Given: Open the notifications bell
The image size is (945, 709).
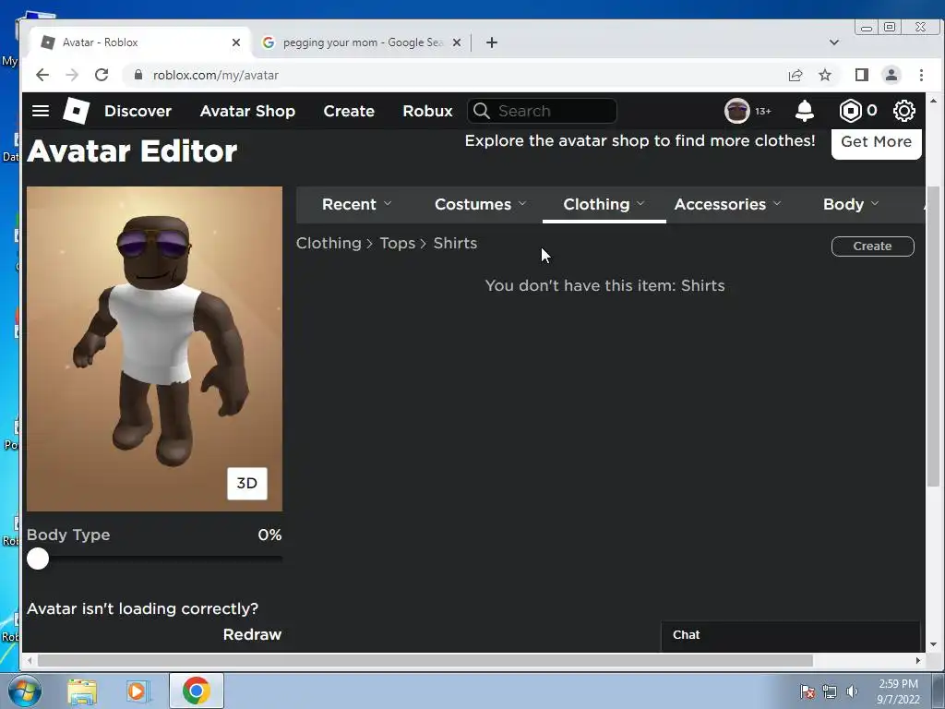Looking at the screenshot, I should click(805, 111).
